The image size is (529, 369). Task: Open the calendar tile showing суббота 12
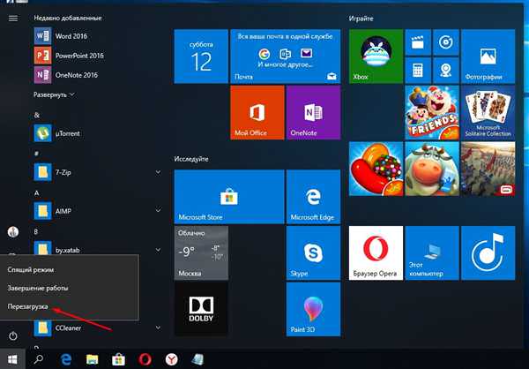click(x=201, y=56)
